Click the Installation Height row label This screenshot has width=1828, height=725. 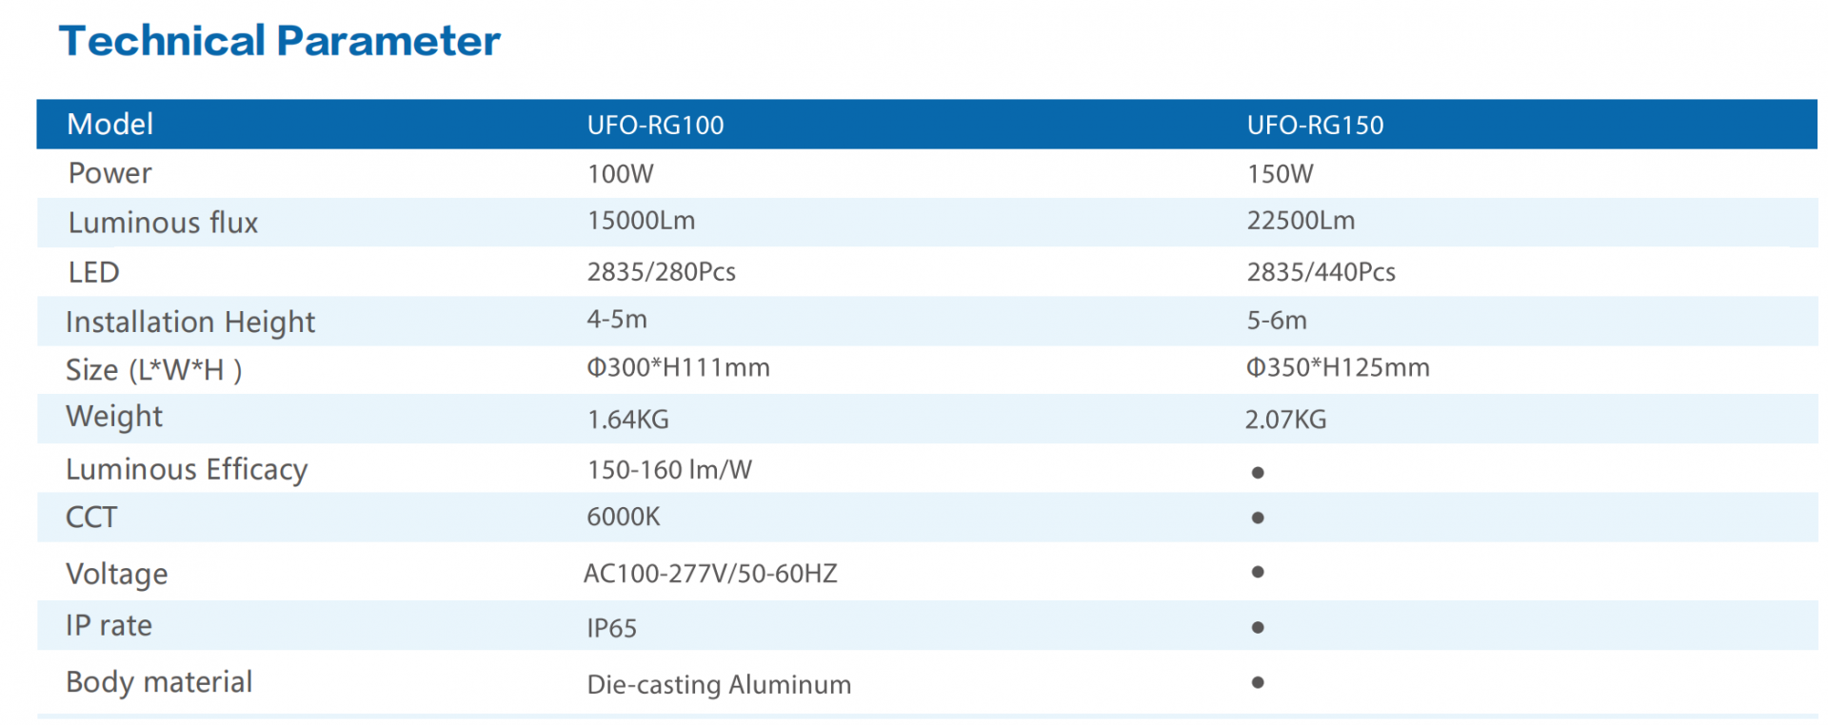pos(189,323)
